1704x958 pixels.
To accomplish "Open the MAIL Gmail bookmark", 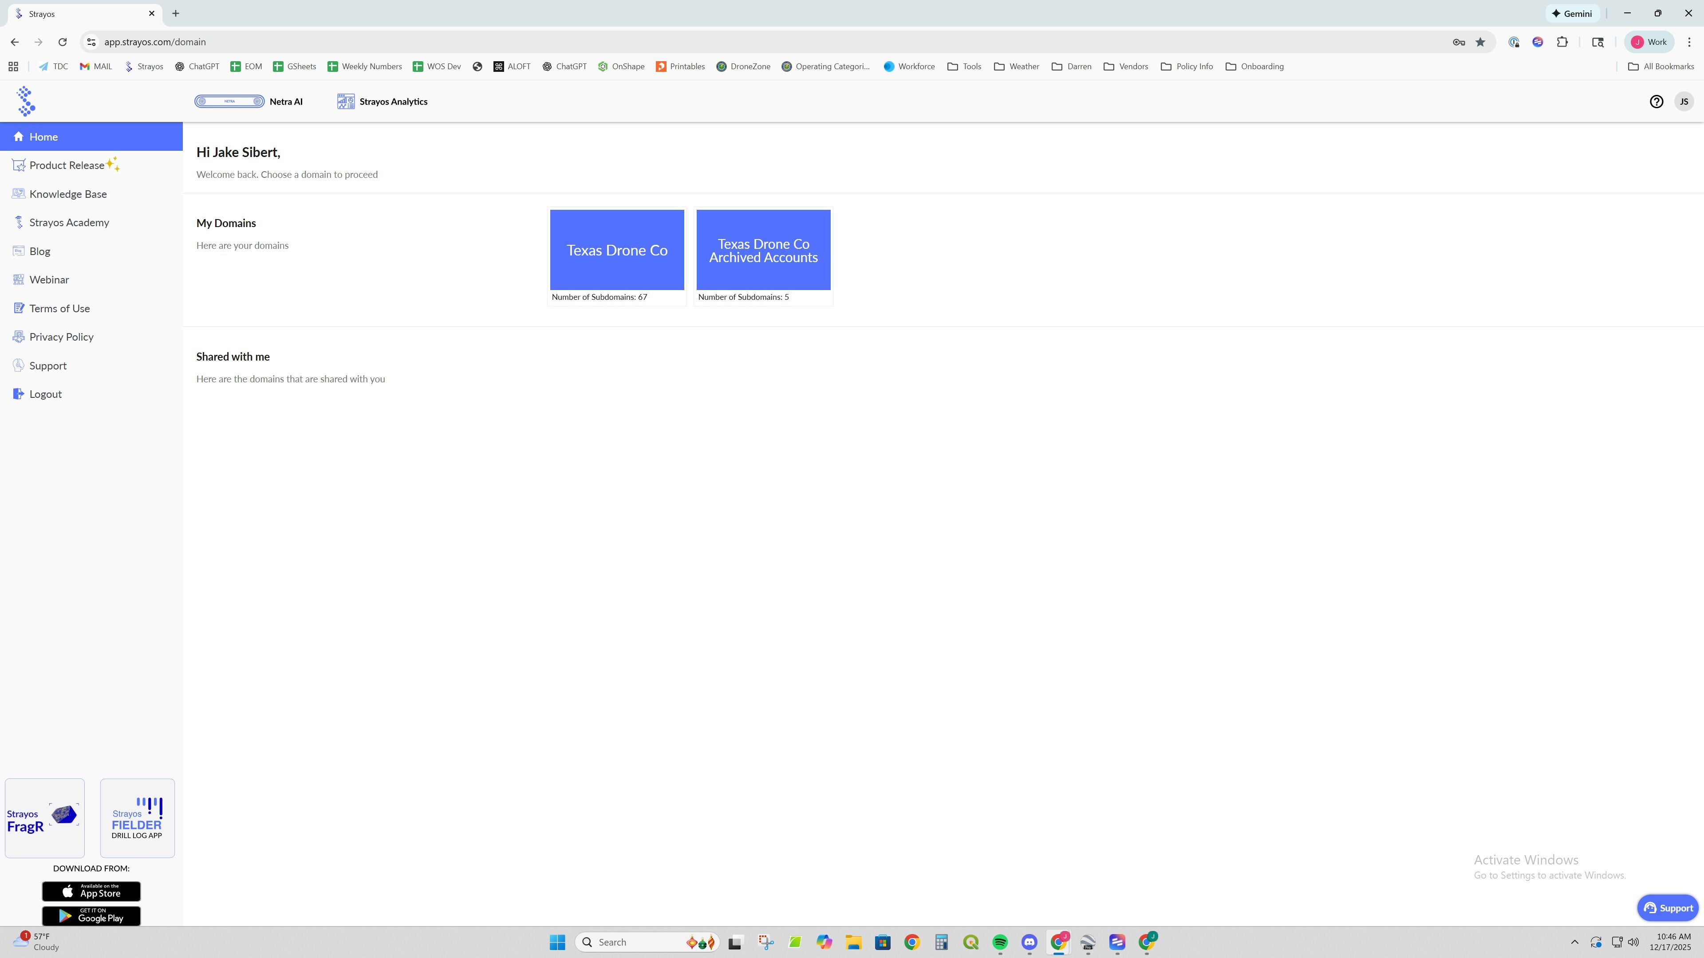I will pyautogui.click(x=96, y=66).
